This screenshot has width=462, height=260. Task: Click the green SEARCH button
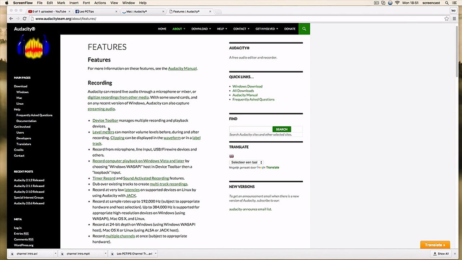[x=282, y=129]
